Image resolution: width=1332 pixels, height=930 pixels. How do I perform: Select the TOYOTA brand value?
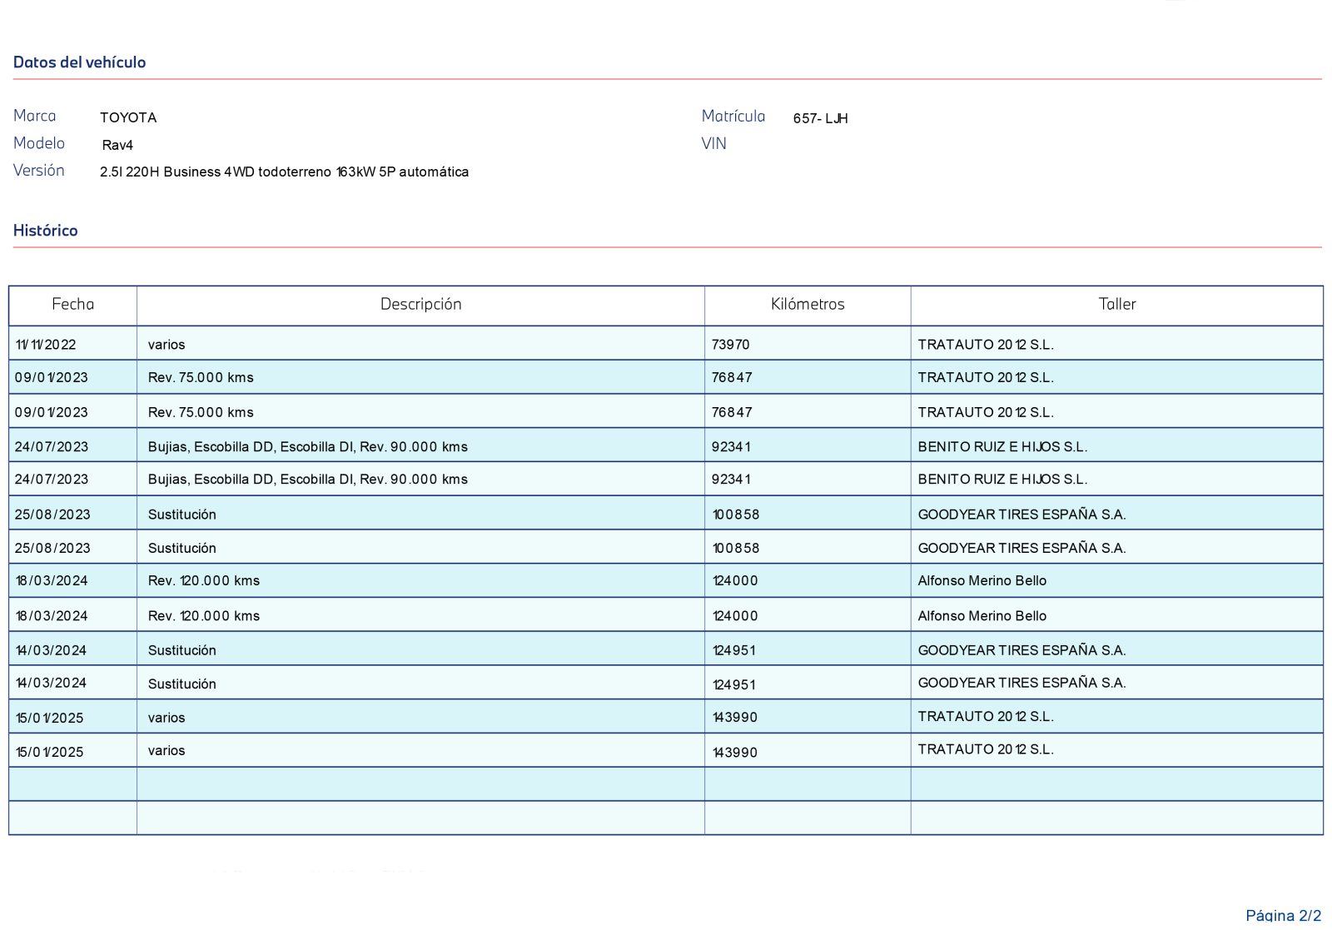(128, 117)
